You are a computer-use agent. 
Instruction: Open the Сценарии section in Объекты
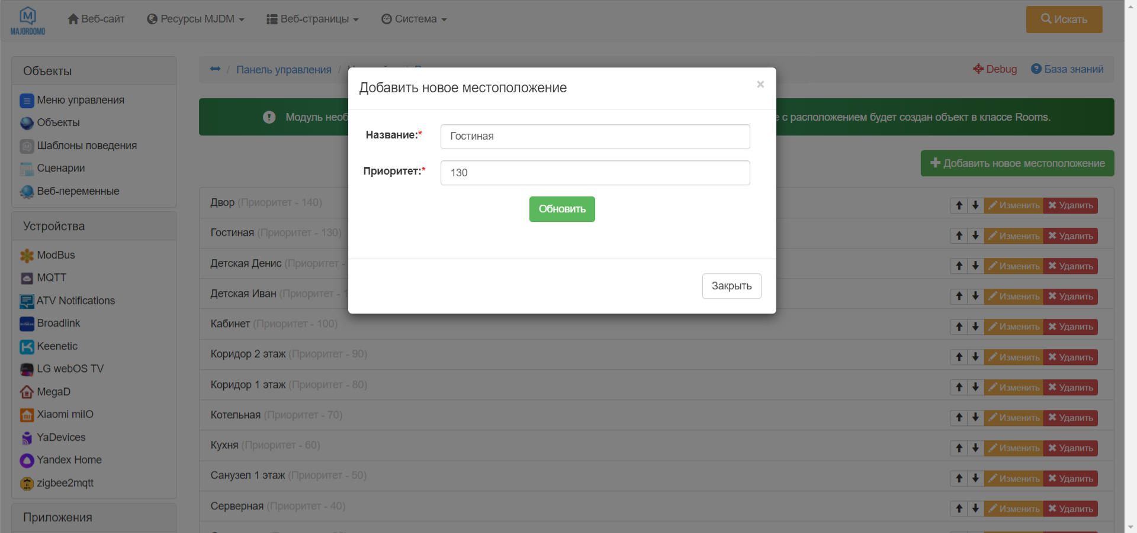(60, 168)
